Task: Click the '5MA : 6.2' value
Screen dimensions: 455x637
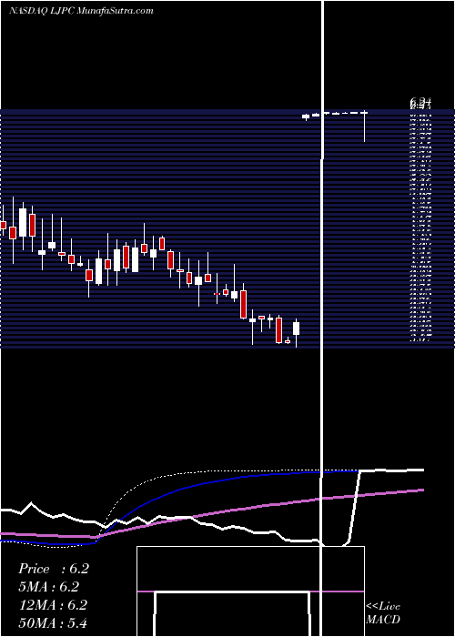Action: click(49, 587)
